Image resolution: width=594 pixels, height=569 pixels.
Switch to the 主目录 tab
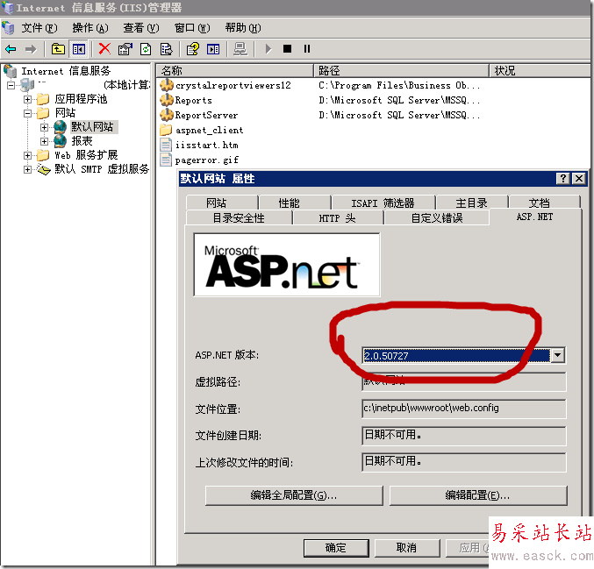[472, 203]
